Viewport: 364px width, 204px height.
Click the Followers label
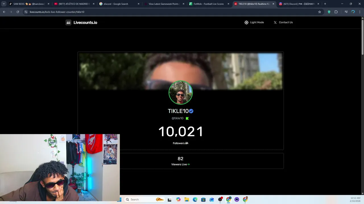coord(181,143)
